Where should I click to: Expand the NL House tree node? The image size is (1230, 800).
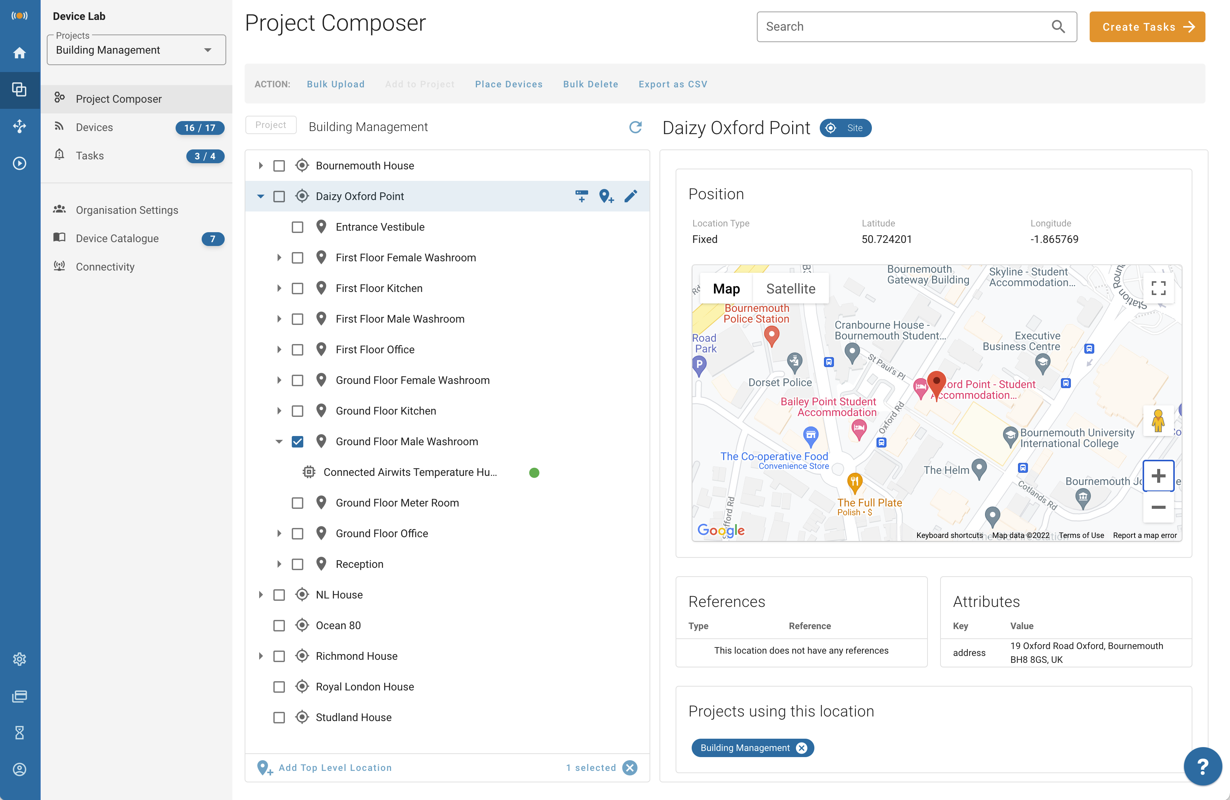click(260, 595)
